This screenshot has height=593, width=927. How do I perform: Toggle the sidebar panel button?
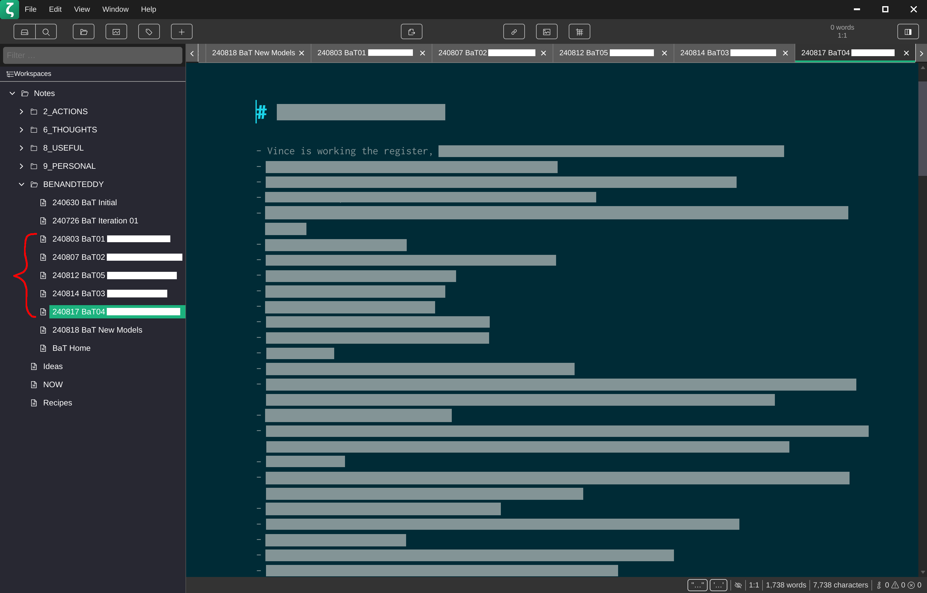click(908, 31)
